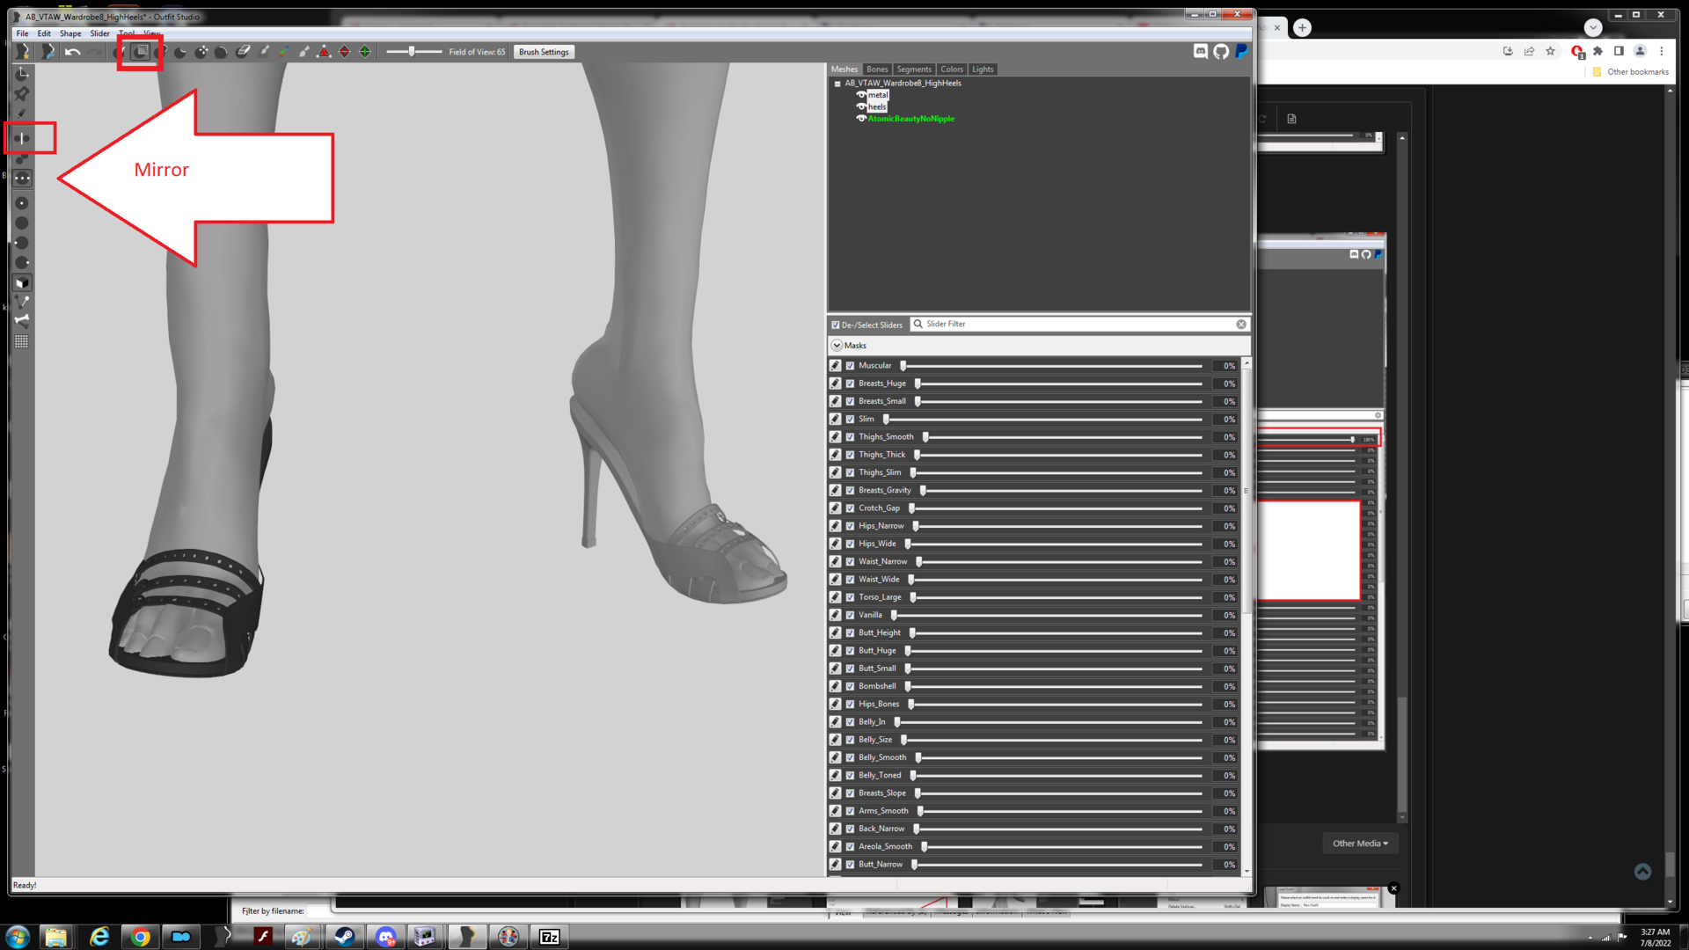Select the Flip Edge red diamond tool

pyautogui.click(x=344, y=52)
